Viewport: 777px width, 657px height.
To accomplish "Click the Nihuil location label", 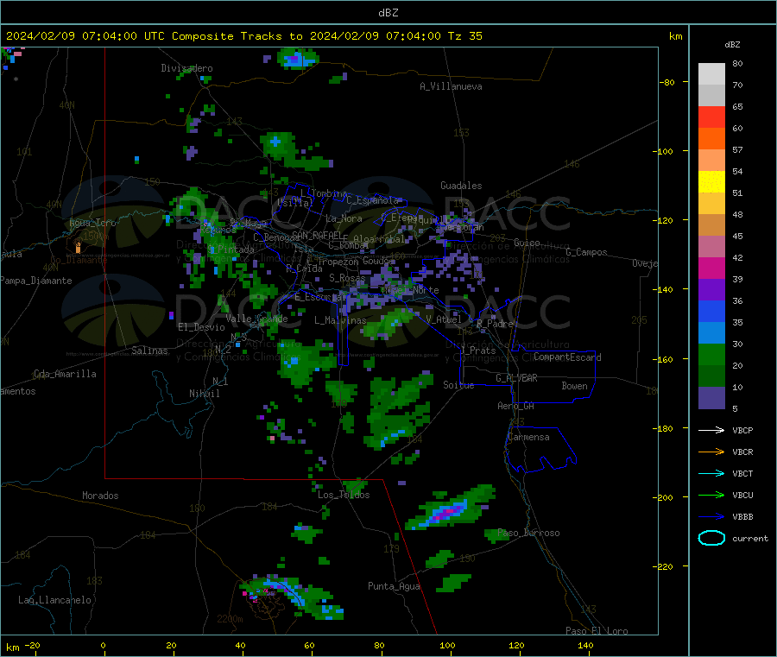I will [x=204, y=394].
